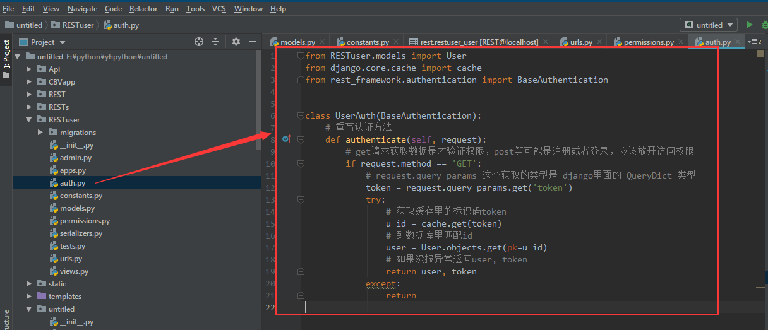
Task: Click RESTuser breadcrumb in navigation bar
Action: tap(73, 25)
